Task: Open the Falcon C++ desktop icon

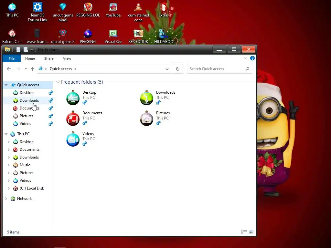Action: 12,36
